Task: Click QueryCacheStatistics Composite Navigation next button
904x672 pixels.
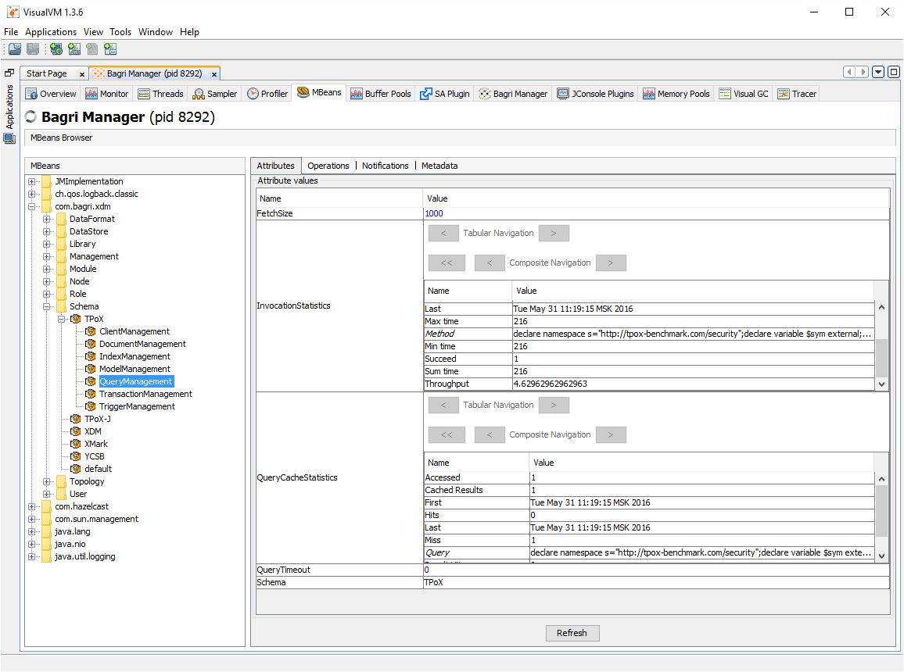Action: click(611, 434)
